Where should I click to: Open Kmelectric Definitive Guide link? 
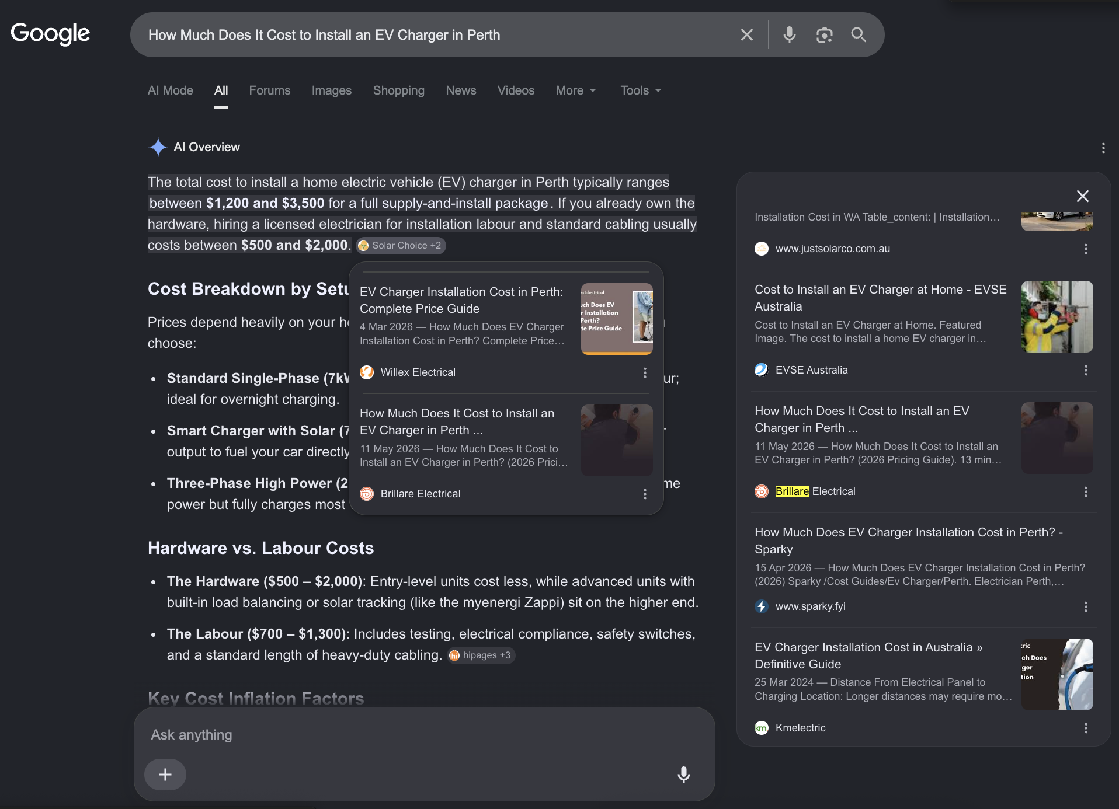tap(868, 655)
